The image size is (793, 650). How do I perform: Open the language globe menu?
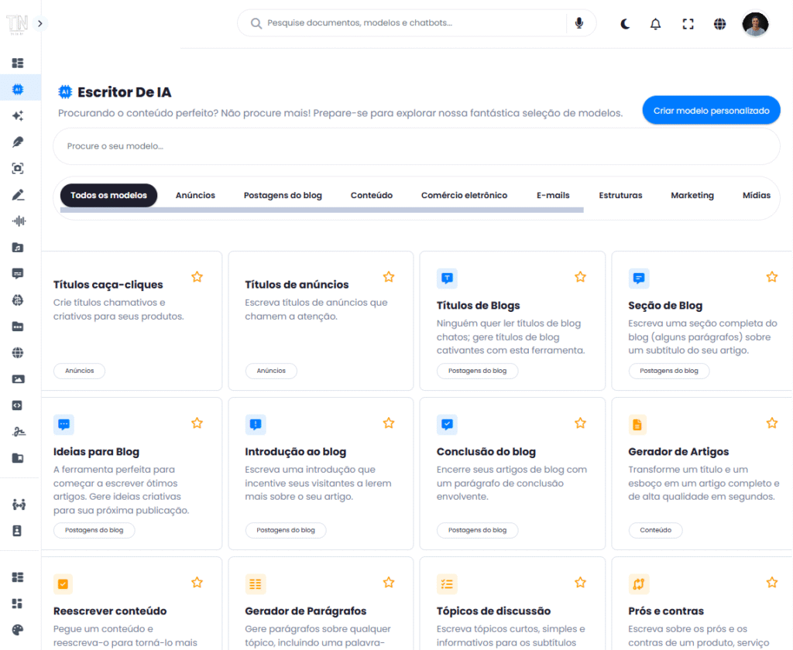coord(720,24)
